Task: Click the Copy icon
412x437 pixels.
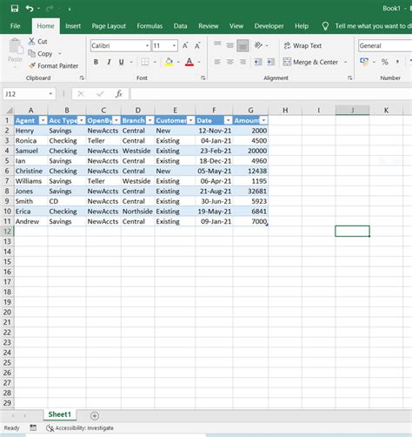Action: pos(31,53)
